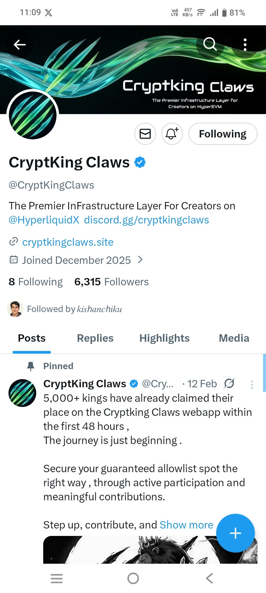Enable post notifications with bell icon

(x=172, y=134)
